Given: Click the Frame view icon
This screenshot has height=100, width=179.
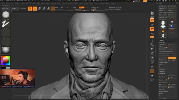Looking at the screenshot, I should click(x=152, y=44).
